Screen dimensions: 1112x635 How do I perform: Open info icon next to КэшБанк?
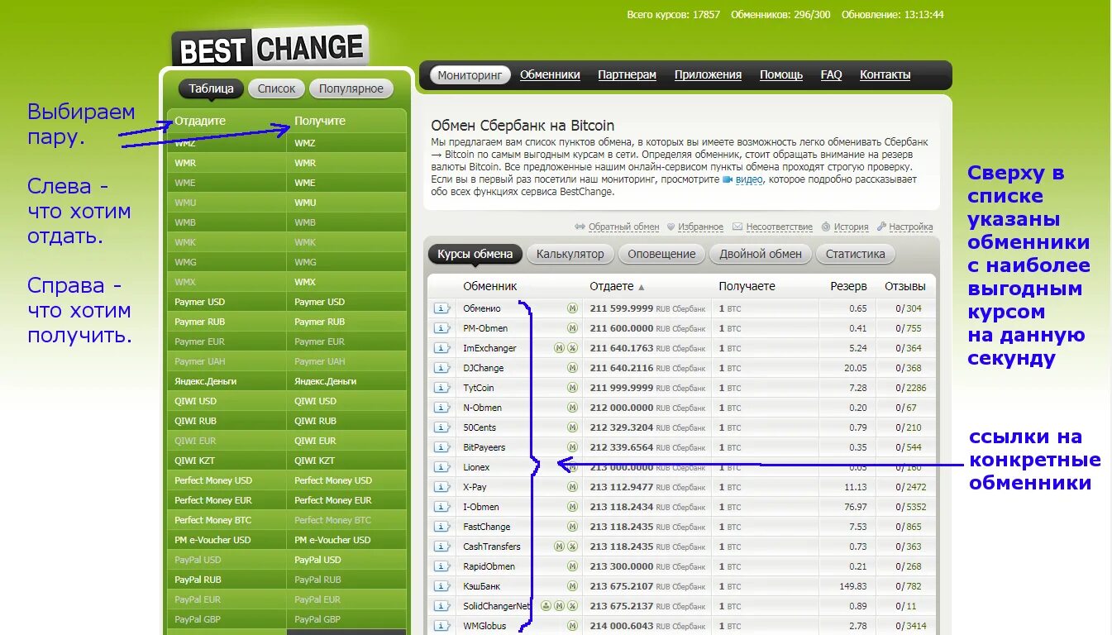442,586
